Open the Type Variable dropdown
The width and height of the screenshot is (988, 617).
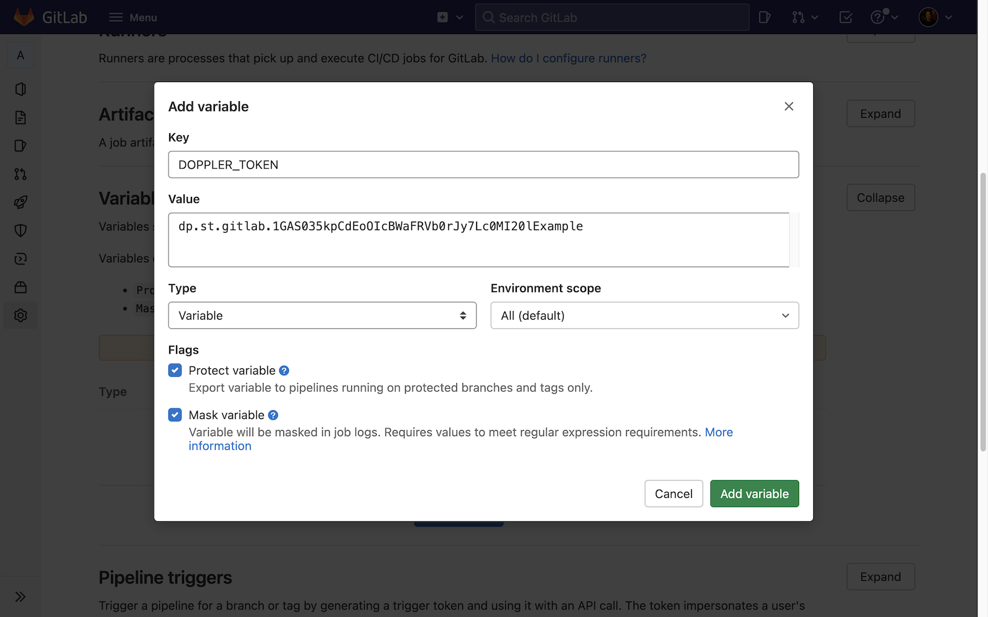click(x=322, y=315)
